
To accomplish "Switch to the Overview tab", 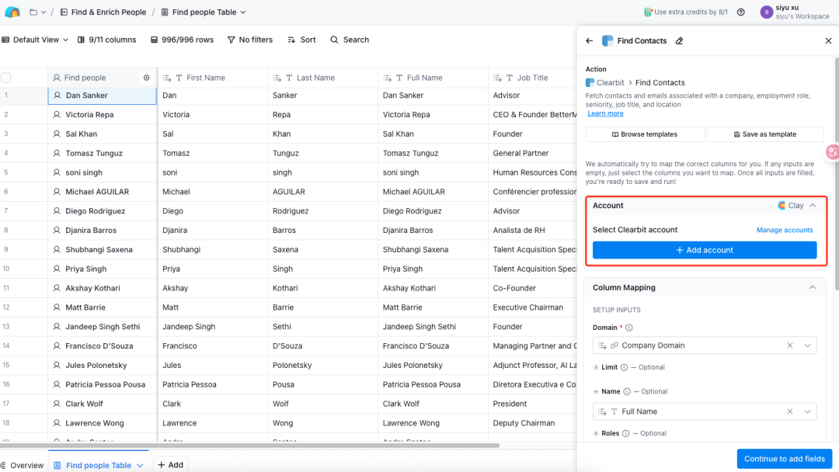I will click(23, 465).
